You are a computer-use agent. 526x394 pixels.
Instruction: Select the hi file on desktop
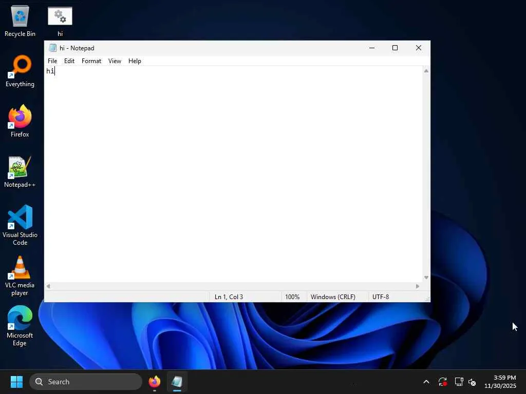coord(60,22)
